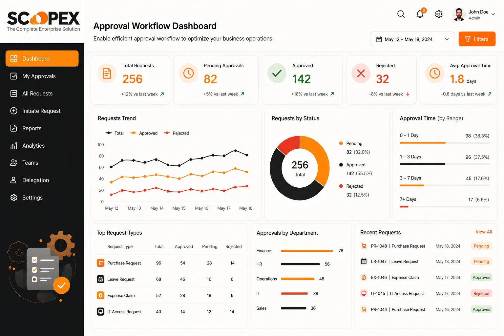Viewport: 504px width, 336px height.
Task: Click the Rejected red X icon
Action: pyautogui.click(x=361, y=73)
